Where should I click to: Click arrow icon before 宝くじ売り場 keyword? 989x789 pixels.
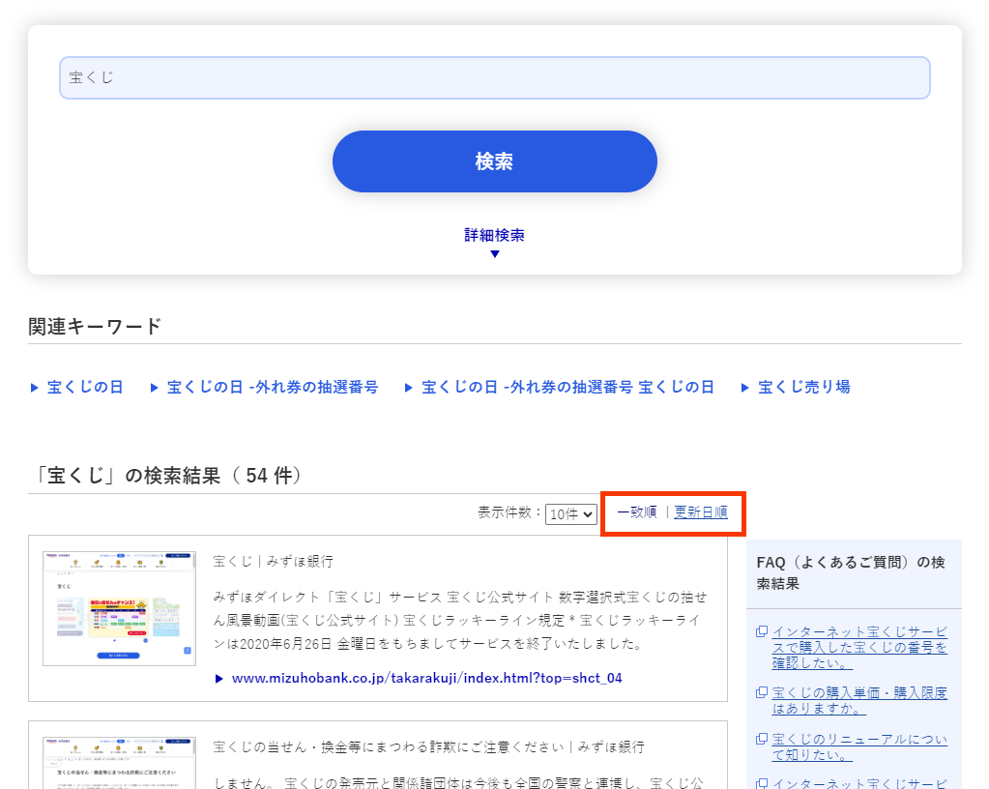(745, 387)
